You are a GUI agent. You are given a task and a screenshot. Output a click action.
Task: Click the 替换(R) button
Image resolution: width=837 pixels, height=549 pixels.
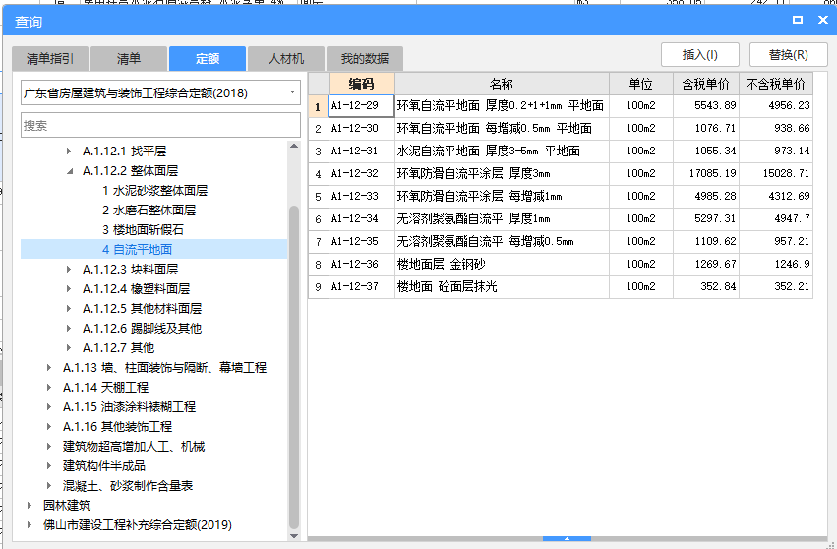click(789, 54)
